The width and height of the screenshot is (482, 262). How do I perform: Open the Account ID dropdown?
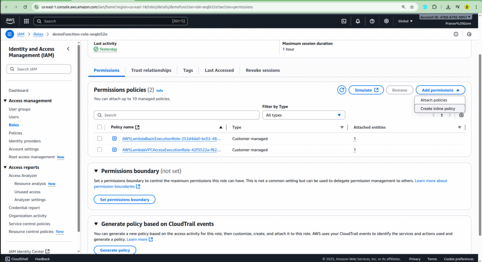click(445, 17)
